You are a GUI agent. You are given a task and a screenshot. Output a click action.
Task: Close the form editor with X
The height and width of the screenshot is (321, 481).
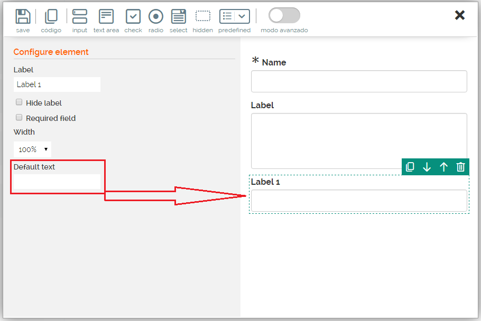[460, 15]
